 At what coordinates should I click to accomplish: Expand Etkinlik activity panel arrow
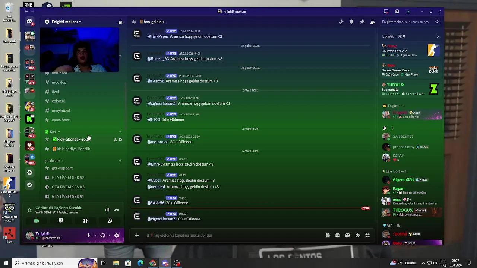pos(438,36)
